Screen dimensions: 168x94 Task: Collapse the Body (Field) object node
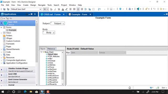point(41,52)
